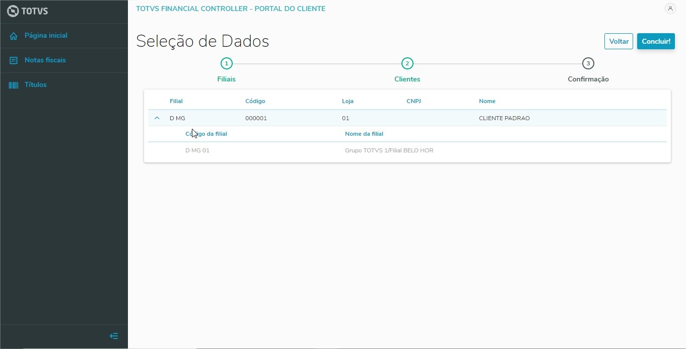This screenshot has height=349, width=686.
Task: Click the CNPJ column header
Action: (414, 101)
